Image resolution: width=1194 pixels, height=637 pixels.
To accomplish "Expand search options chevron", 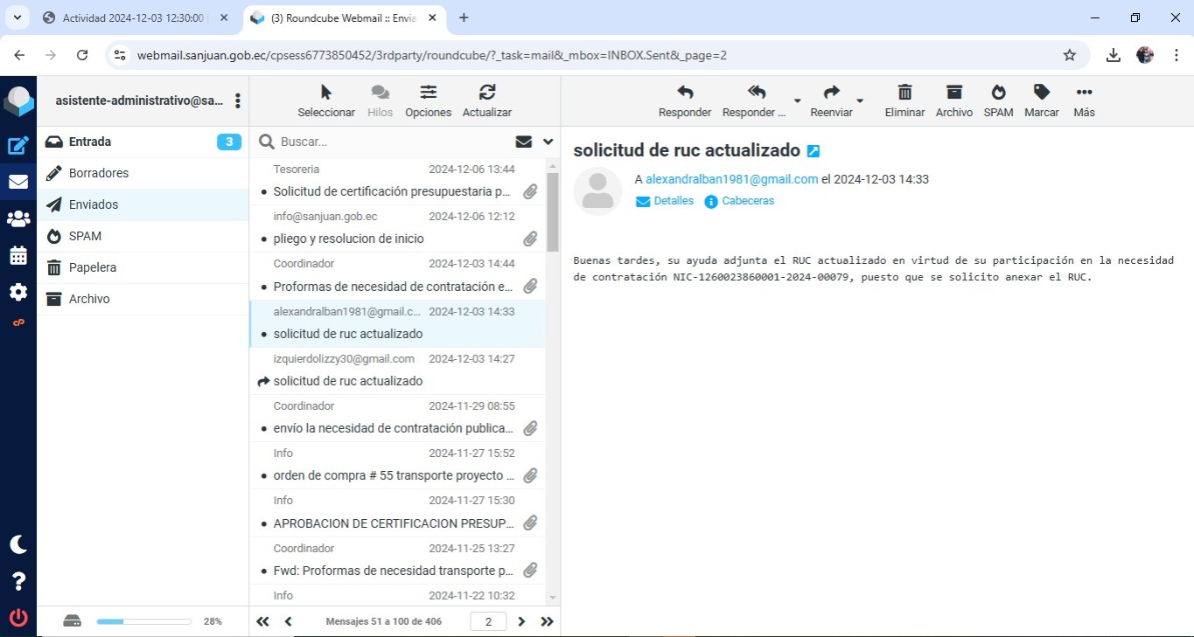I will 548,142.
